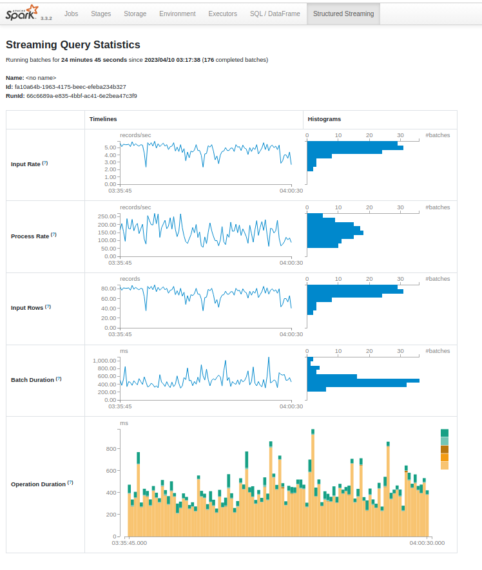
Task: Click the Input Rate row label
Action: pyautogui.click(x=26, y=164)
